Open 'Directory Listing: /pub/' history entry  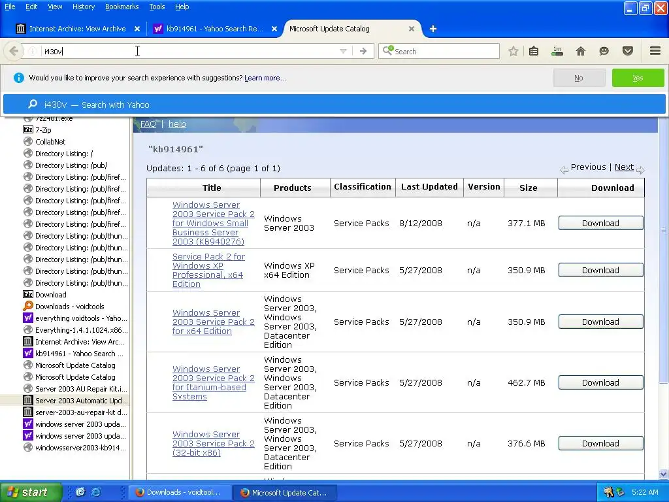click(x=71, y=165)
